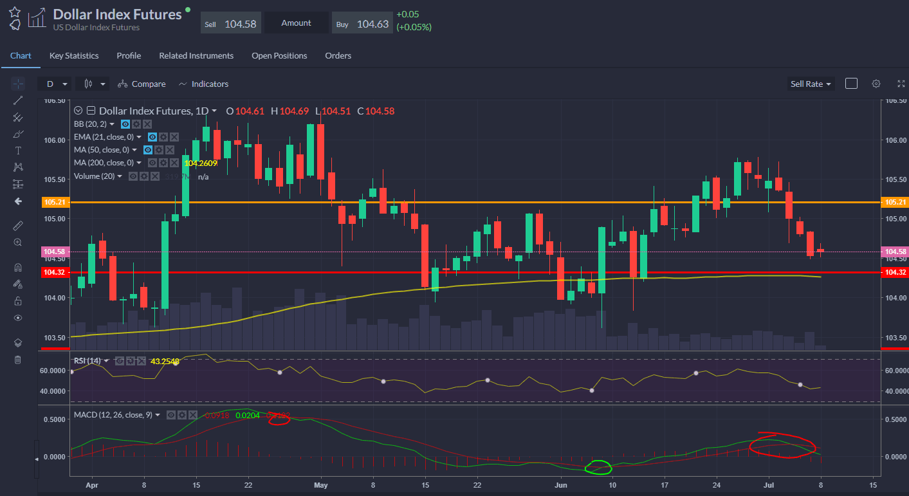Viewport: 909px width, 496px height.
Task: Click the back arrow in drawing toolbar
Action: [18, 201]
